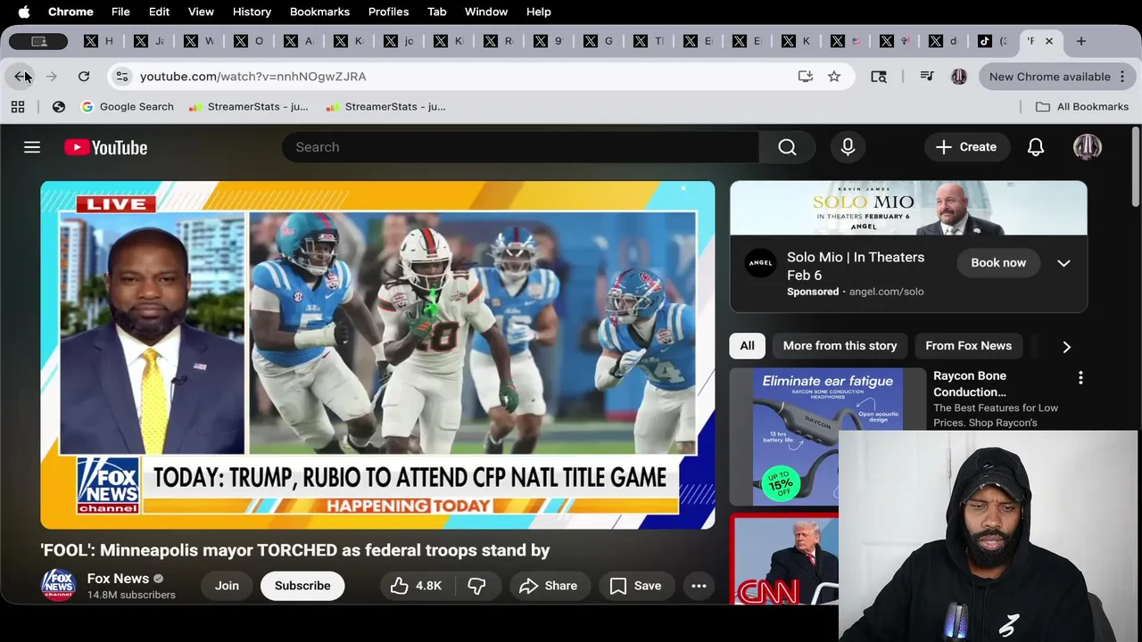Open the Fox News channel avatar

(58, 585)
